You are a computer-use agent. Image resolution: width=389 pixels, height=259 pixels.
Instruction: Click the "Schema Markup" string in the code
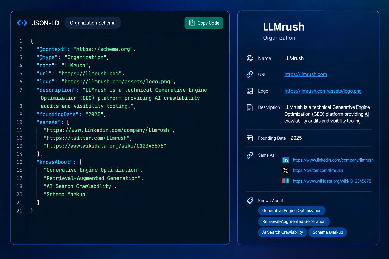click(66, 195)
